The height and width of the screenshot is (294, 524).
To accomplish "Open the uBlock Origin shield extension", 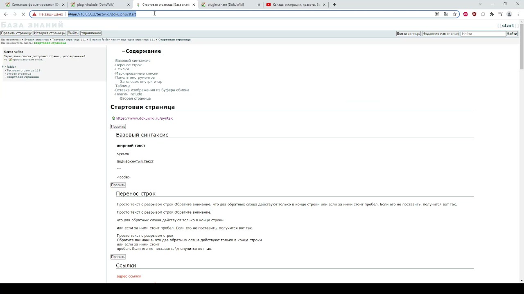I will tap(474, 14).
